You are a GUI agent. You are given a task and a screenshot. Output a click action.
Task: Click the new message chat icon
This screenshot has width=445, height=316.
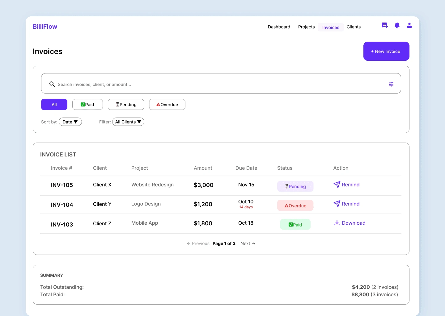pos(385,25)
